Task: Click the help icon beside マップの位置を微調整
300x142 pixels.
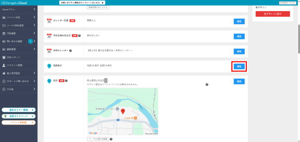Action: coord(111,139)
